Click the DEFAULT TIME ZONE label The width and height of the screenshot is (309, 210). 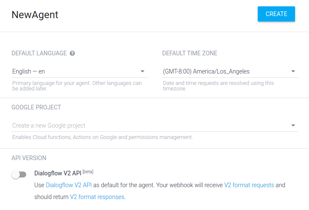tap(190, 53)
